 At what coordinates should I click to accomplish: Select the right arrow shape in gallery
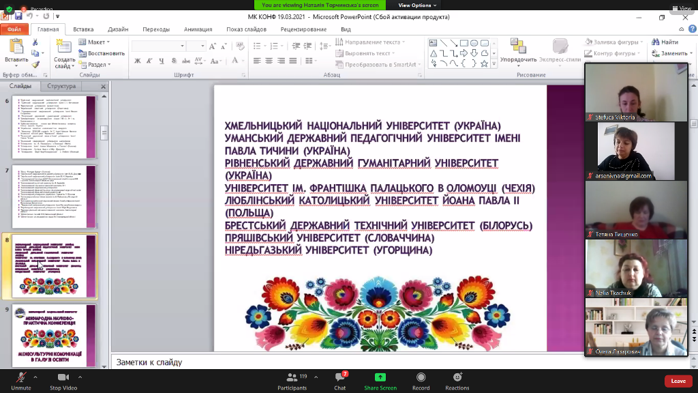tap(464, 53)
